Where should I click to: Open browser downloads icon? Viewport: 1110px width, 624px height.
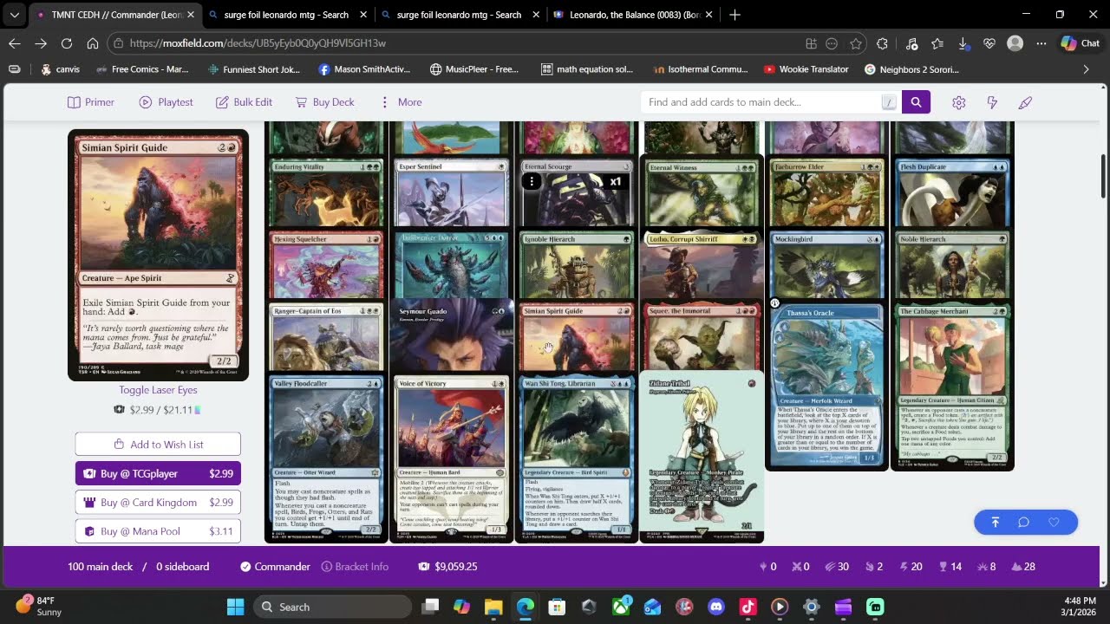coord(963,43)
